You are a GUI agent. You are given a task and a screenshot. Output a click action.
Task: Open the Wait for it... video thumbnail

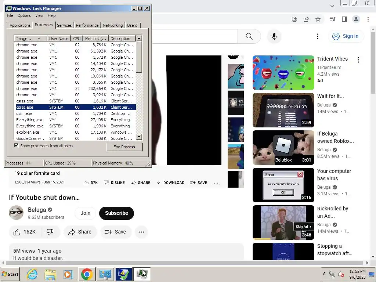[x=283, y=110]
